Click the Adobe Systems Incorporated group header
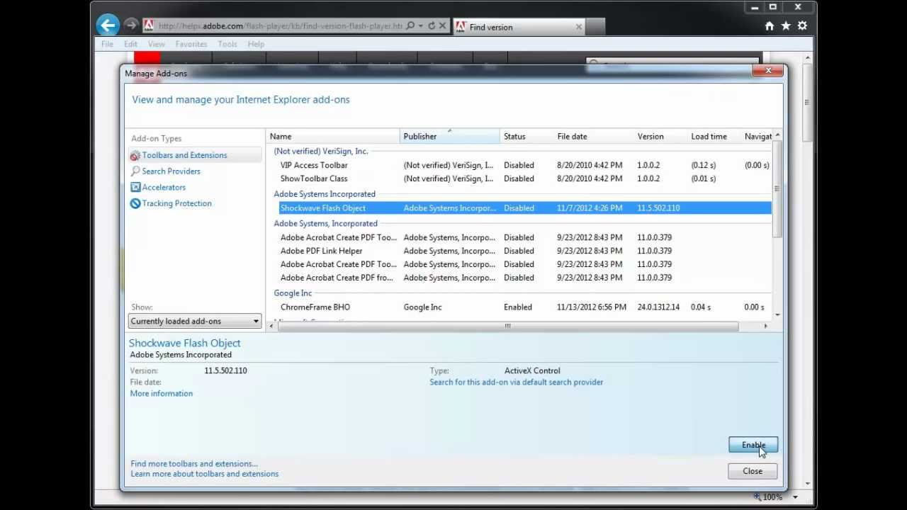This screenshot has width=907, height=510. coord(325,193)
